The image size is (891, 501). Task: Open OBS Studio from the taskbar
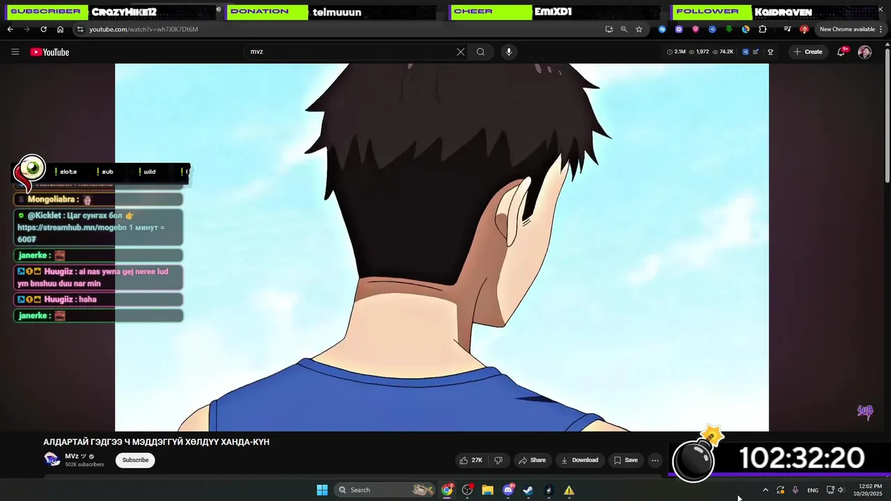pyautogui.click(x=467, y=490)
